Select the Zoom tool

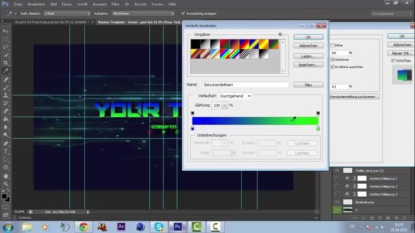(x=6, y=184)
